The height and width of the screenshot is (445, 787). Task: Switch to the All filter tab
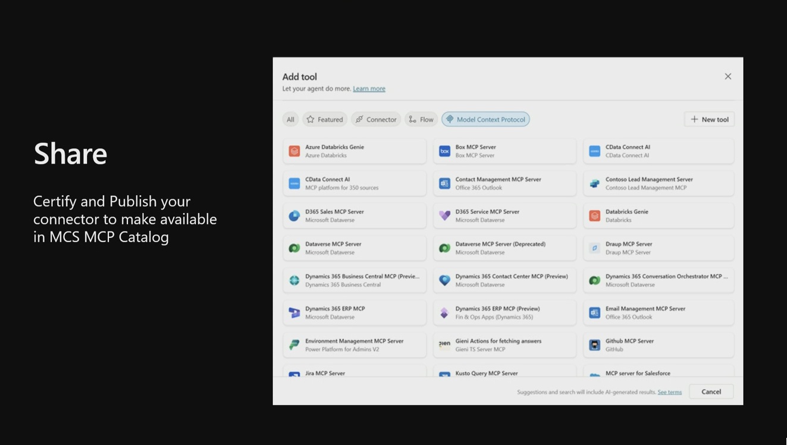pyautogui.click(x=290, y=120)
